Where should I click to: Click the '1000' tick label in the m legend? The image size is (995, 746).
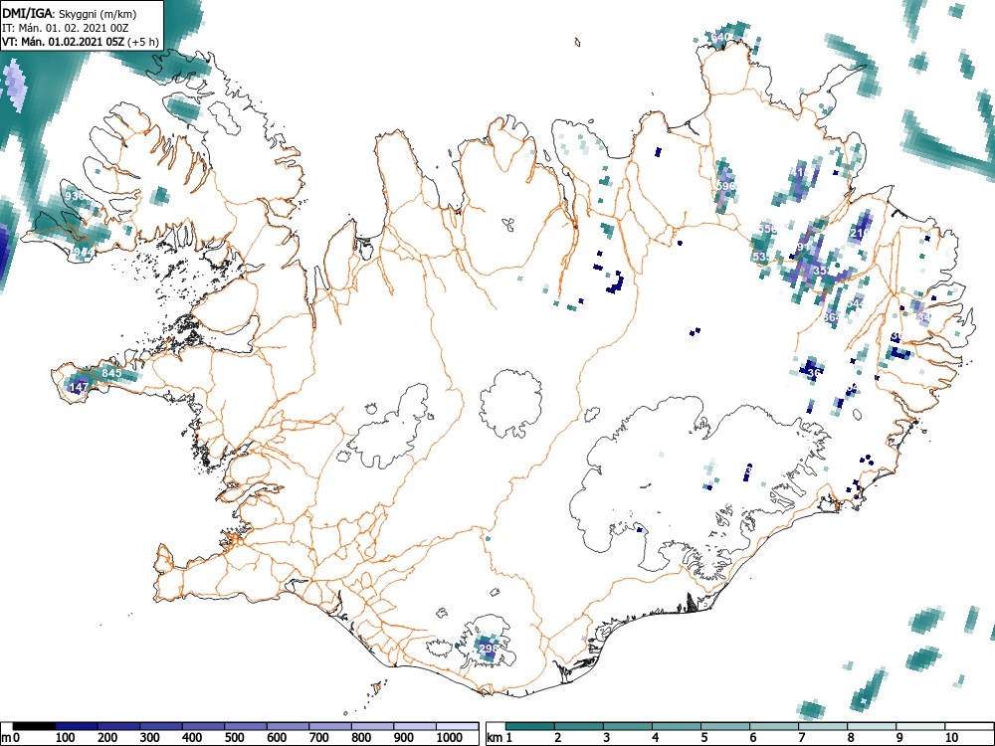[450, 738]
